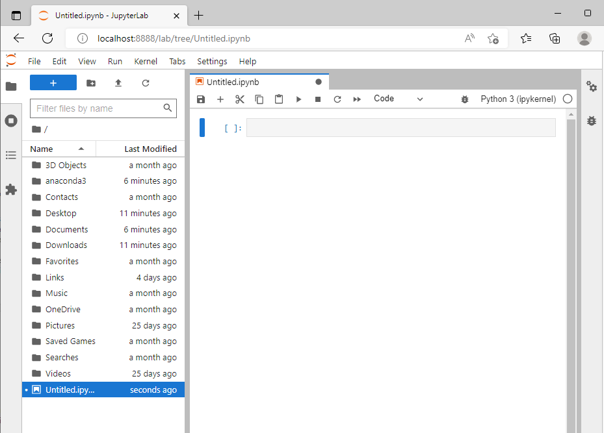Select the 3D Objects folder
The image size is (604, 433).
point(103,165)
